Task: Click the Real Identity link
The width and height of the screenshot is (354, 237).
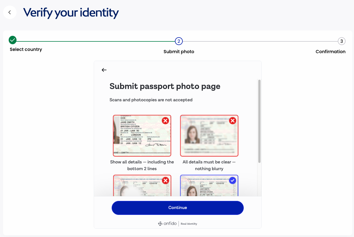Action: (189, 224)
